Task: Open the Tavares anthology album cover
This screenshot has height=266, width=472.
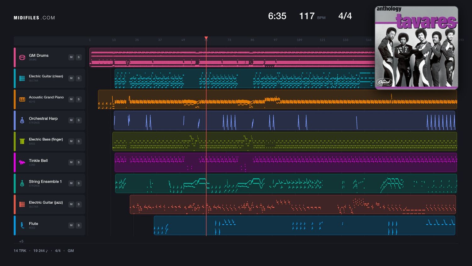Action: click(x=417, y=48)
